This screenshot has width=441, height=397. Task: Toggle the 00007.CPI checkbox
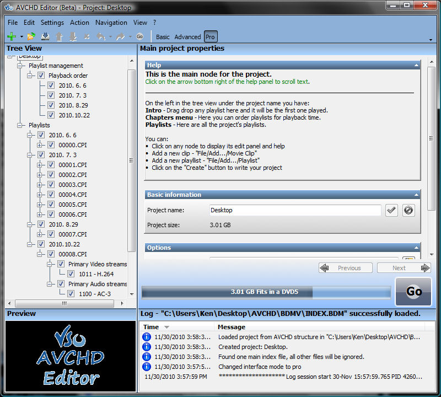(51, 234)
